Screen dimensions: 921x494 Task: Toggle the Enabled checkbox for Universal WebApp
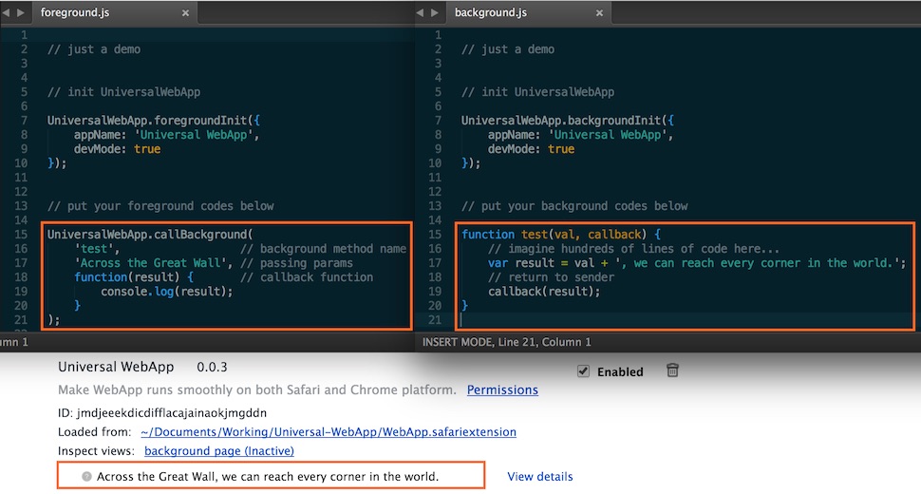tap(583, 371)
